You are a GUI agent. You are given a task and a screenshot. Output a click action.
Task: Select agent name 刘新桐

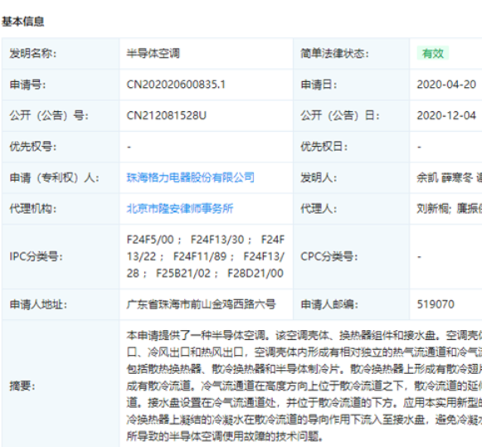point(433,209)
